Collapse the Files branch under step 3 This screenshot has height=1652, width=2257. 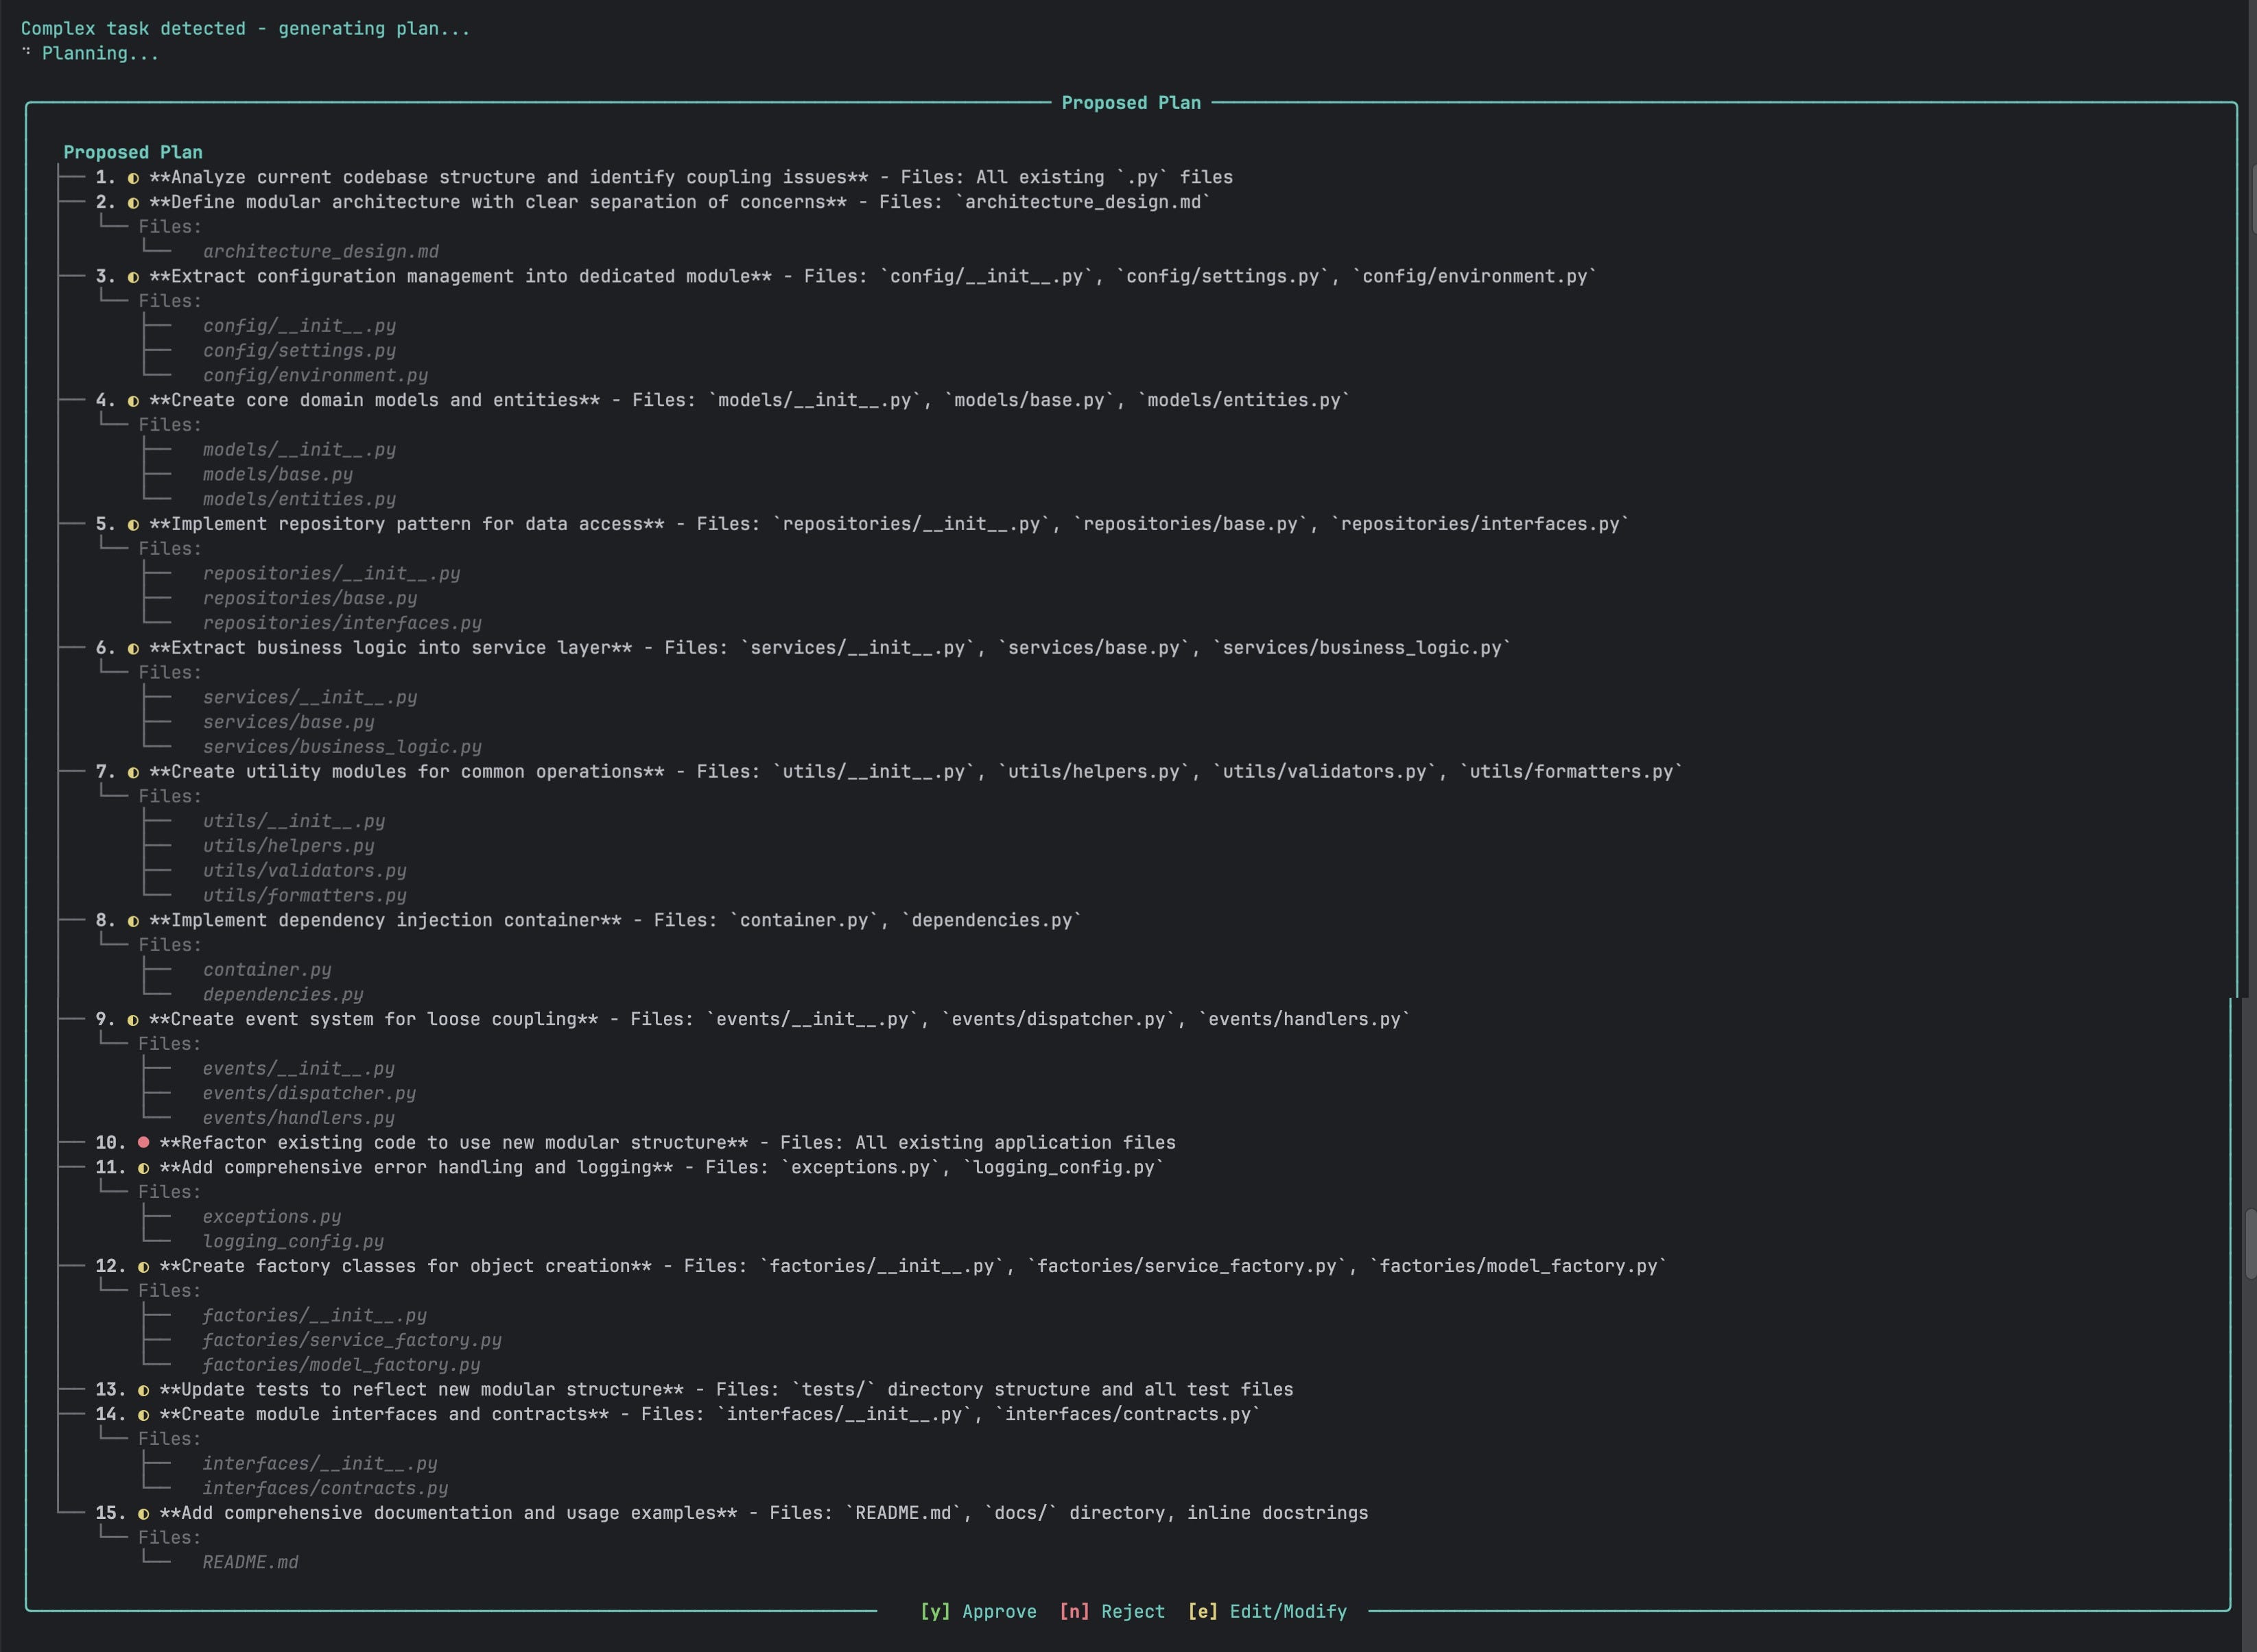coord(169,301)
